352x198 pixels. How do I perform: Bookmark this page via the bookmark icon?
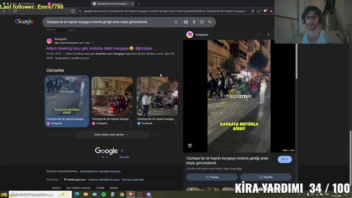coord(73,11)
